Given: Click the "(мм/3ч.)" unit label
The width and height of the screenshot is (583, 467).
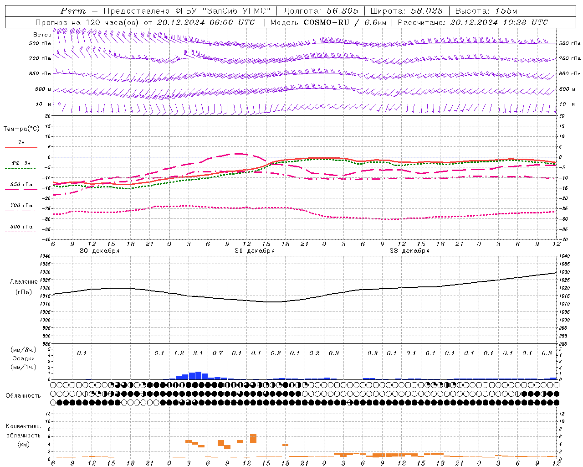Looking at the screenshot, I should pyautogui.click(x=23, y=350).
